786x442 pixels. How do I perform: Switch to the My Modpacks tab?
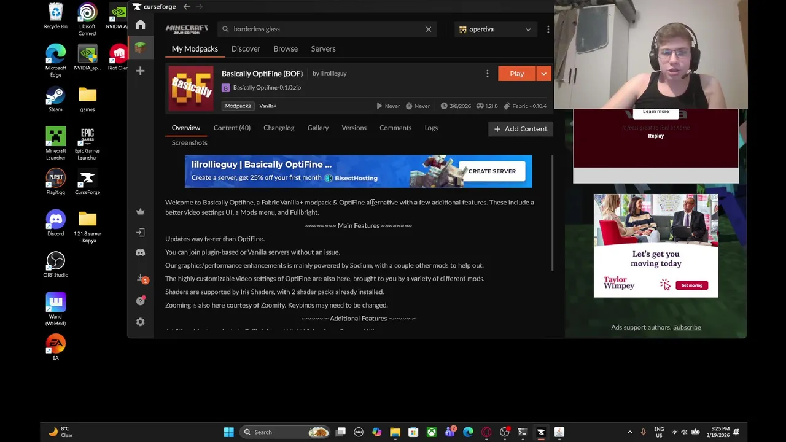coord(195,48)
